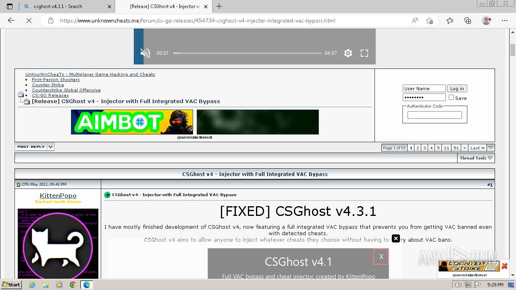Screen dimensions: 516x290
Task: Open Counterstrike Global Offensive link
Action: [66, 90]
